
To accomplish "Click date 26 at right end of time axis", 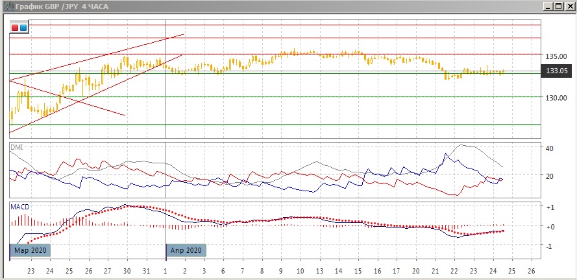I will (x=532, y=271).
